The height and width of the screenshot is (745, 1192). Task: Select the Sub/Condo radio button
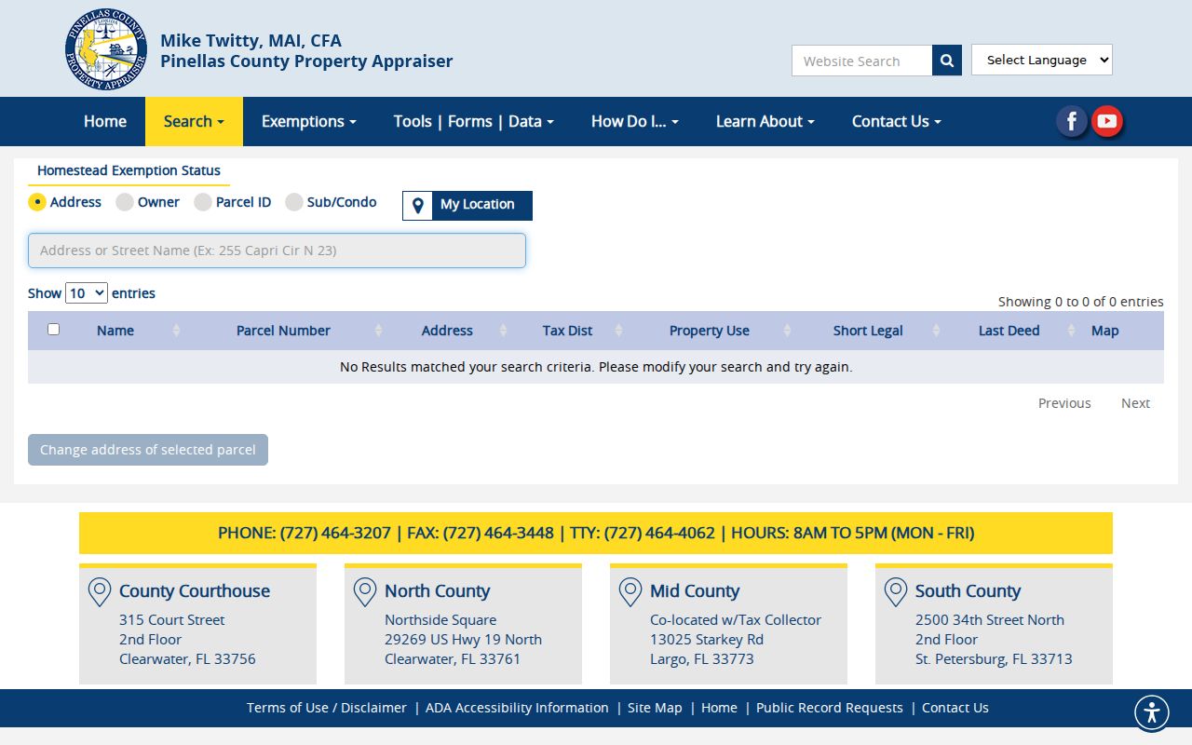point(294,202)
